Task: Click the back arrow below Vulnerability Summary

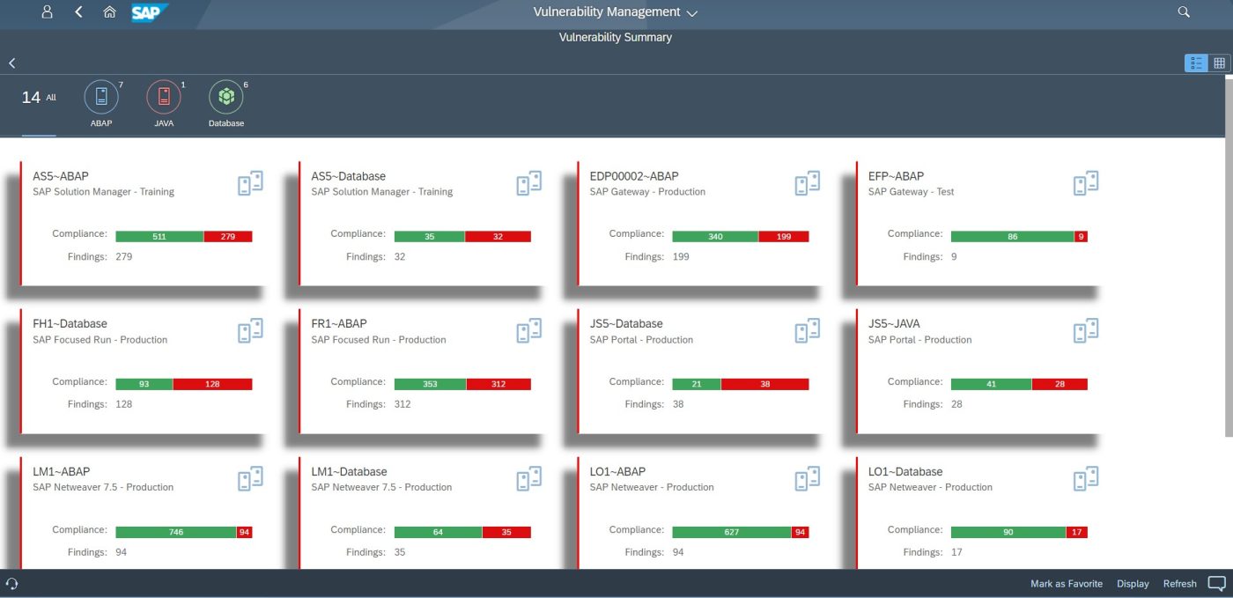Action: click(11, 63)
